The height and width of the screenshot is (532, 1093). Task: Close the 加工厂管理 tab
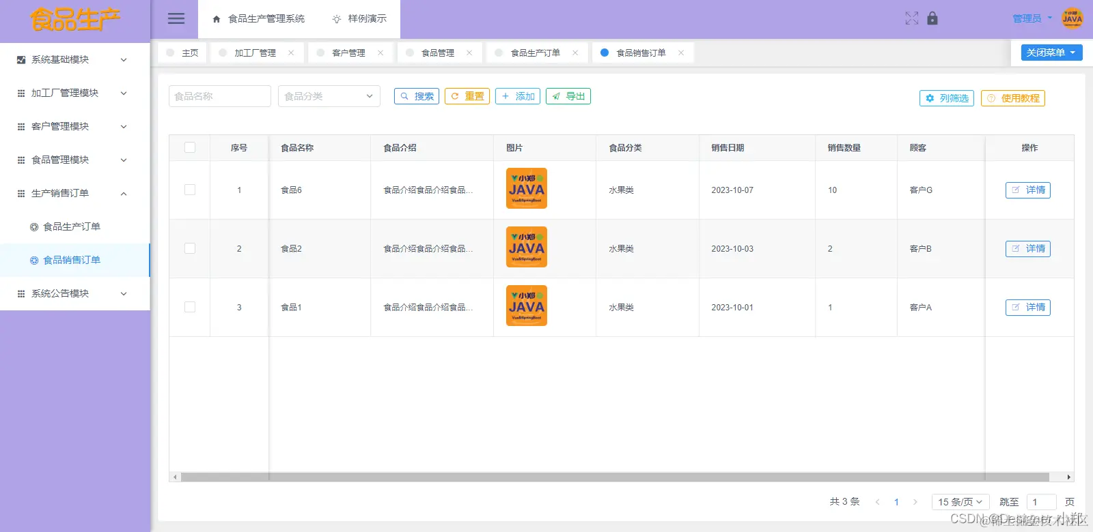pyautogui.click(x=291, y=53)
